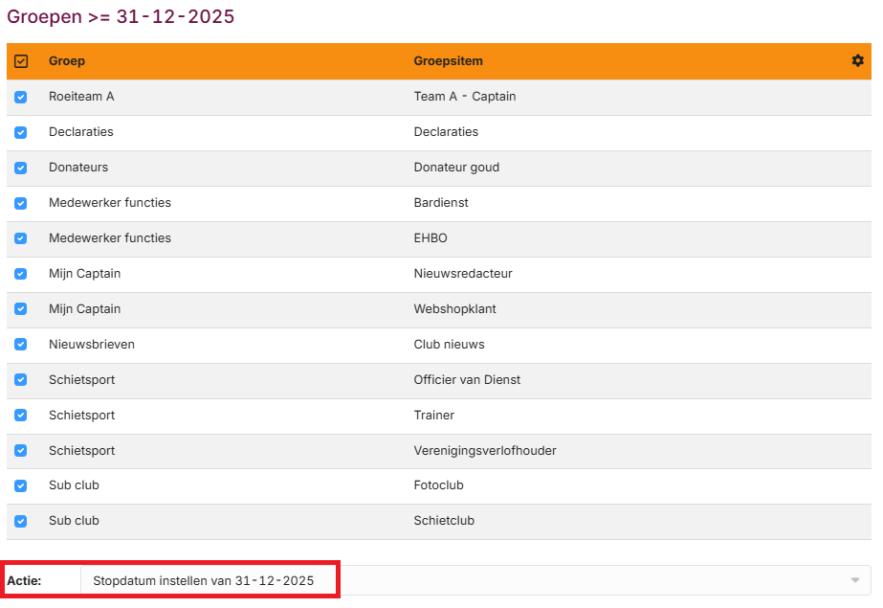Uncheck the Trainer row
Screen dimensions: 883x608
(x=20, y=416)
